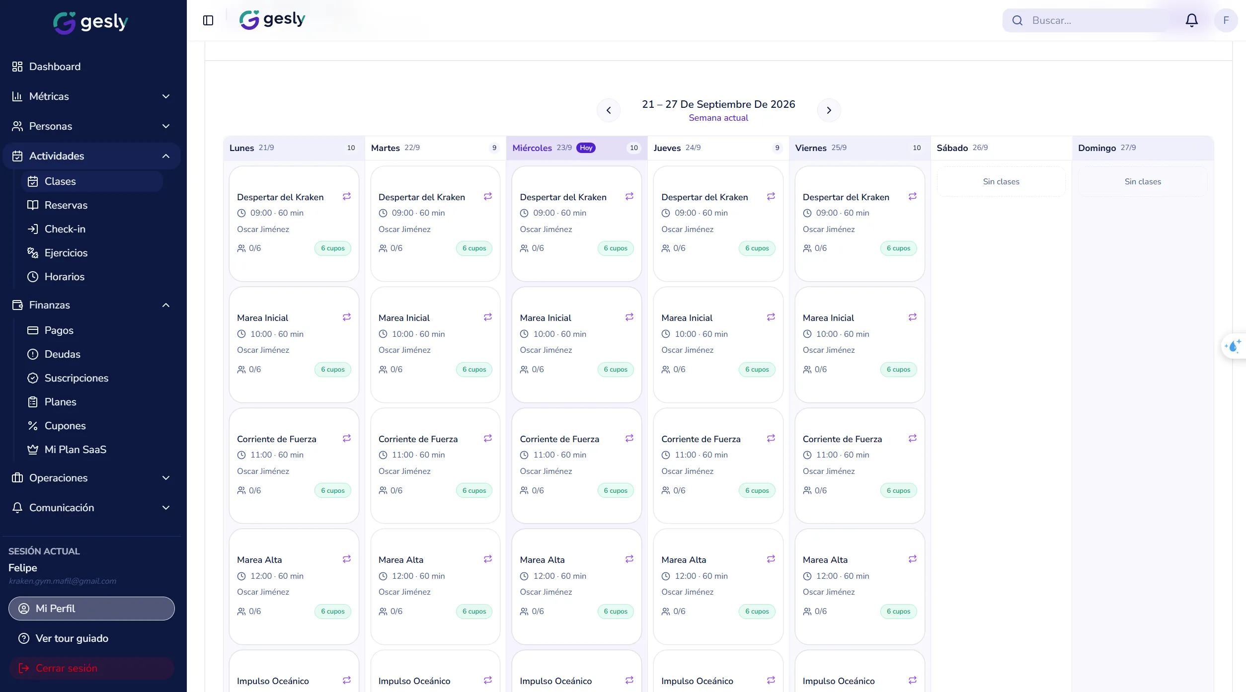
Task: Click the search magnifier icon
Action: click(1017, 20)
